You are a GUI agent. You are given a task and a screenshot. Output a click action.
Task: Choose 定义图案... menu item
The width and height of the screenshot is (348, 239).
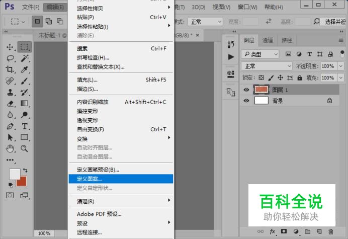pos(121,179)
